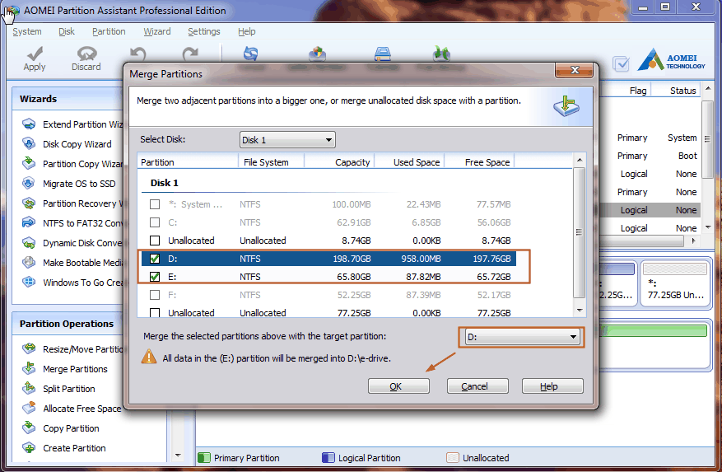Click main window list scroll up arrow
Viewport: 722px width, 472px height.
pyautogui.click(x=708, y=88)
